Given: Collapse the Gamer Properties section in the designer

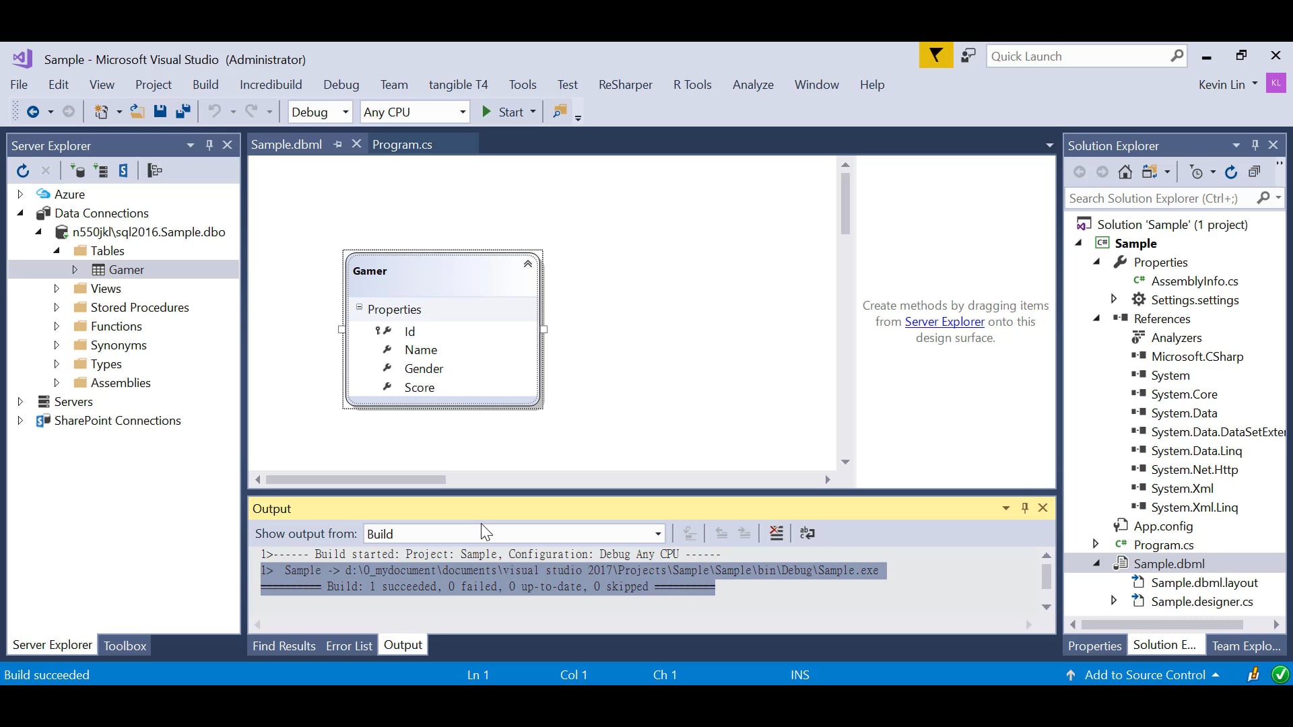Looking at the screenshot, I should (360, 309).
